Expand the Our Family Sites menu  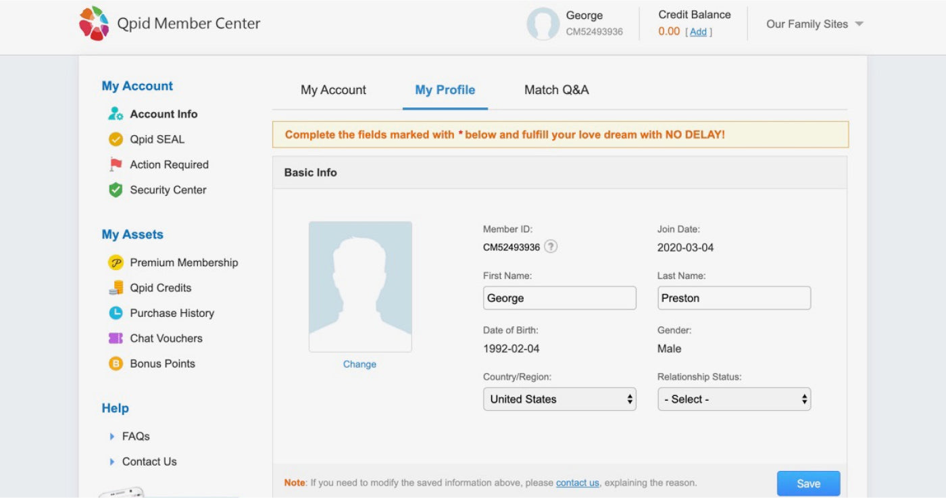814,24
